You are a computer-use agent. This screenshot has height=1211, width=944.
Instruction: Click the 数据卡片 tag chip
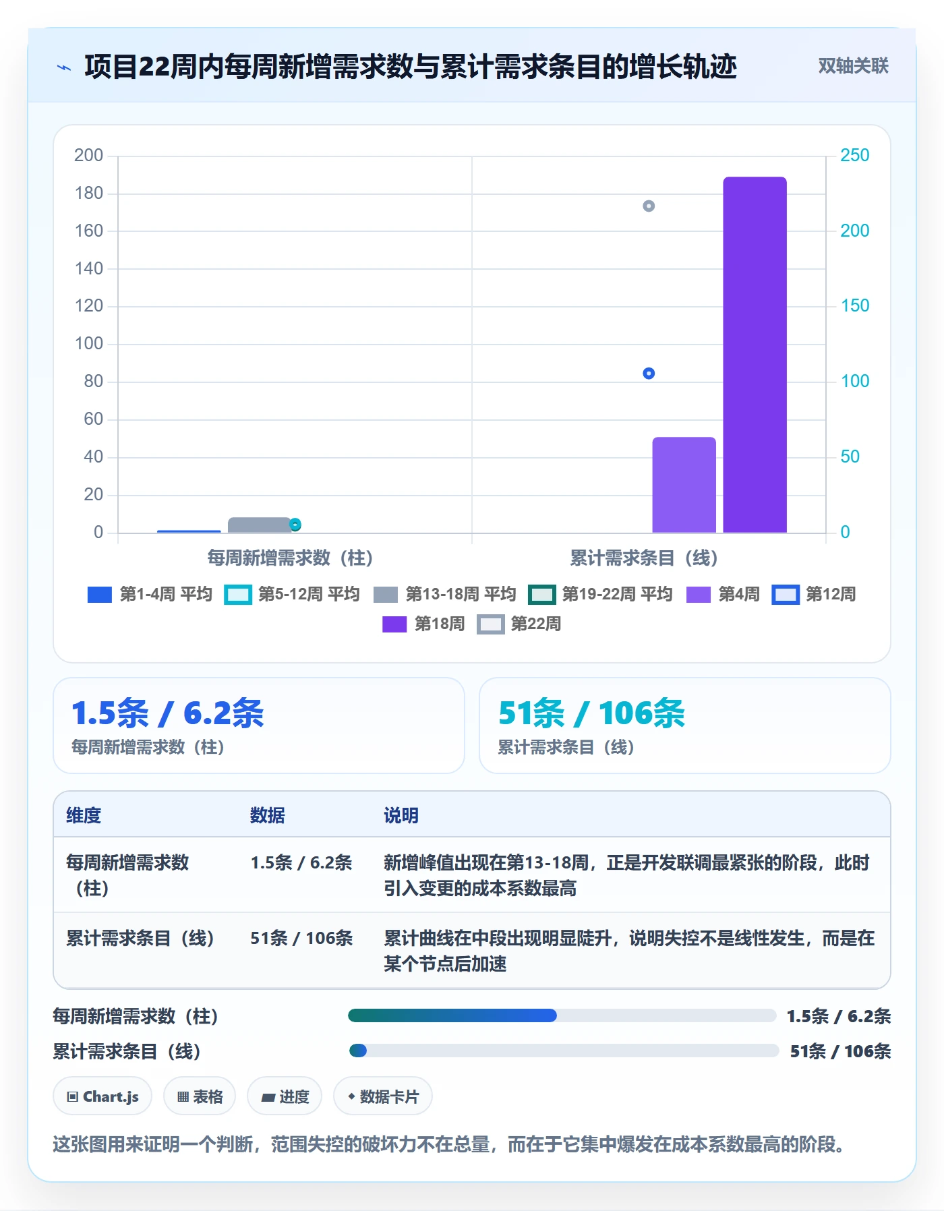pyautogui.click(x=383, y=1096)
